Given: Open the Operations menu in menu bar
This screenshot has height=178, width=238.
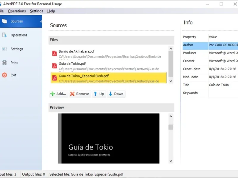Looking at the screenshot, I should [17, 11].
